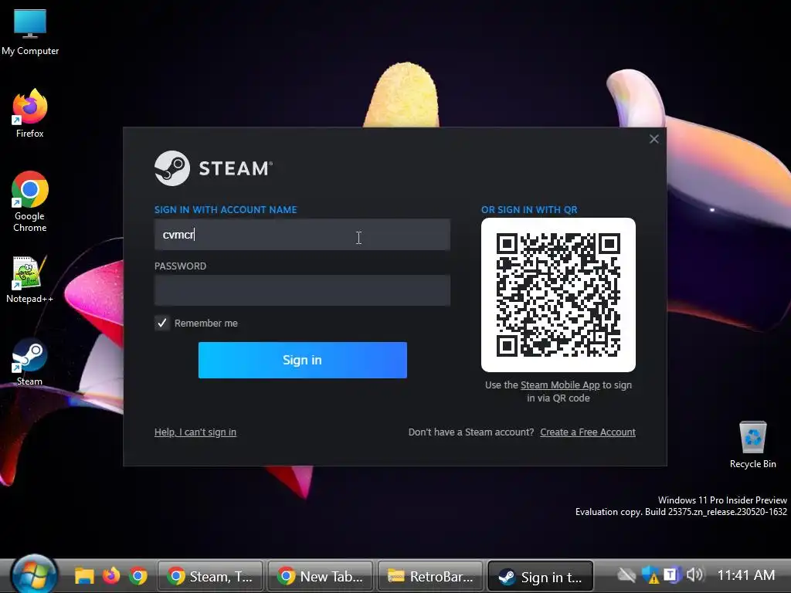Follow the Create a Free Account link
The width and height of the screenshot is (791, 593).
click(x=588, y=432)
